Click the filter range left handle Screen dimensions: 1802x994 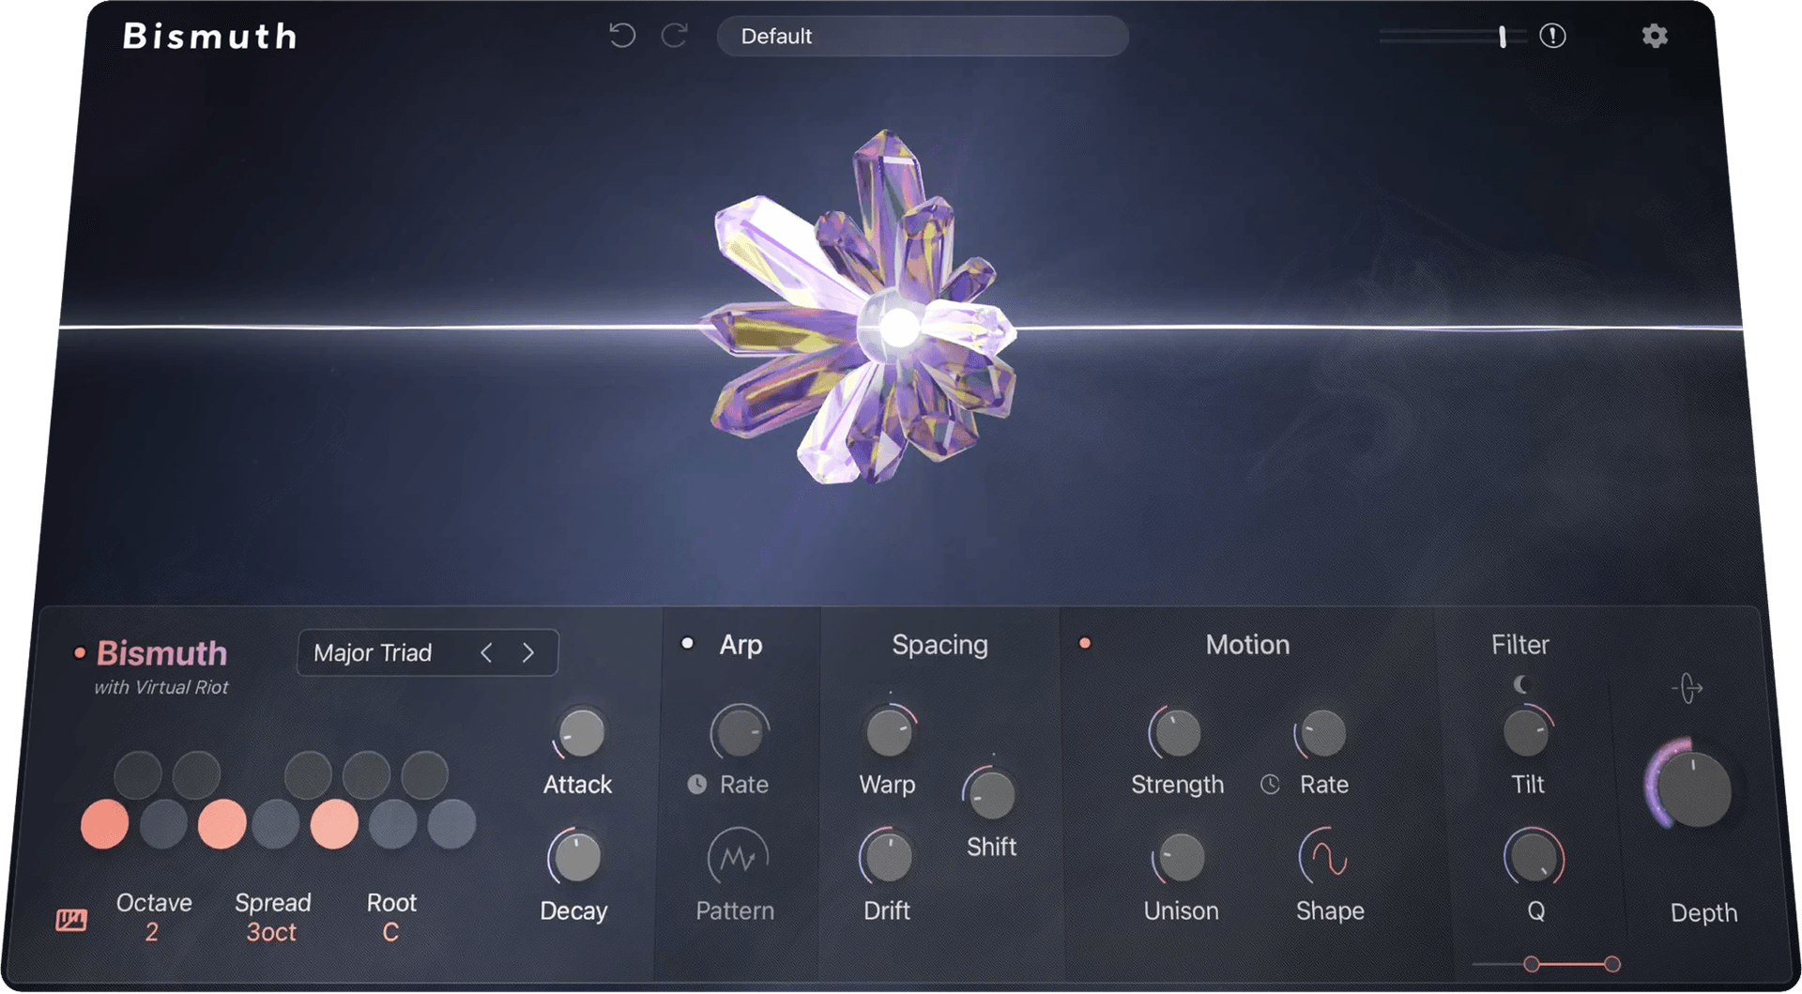[x=1532, y=964]
